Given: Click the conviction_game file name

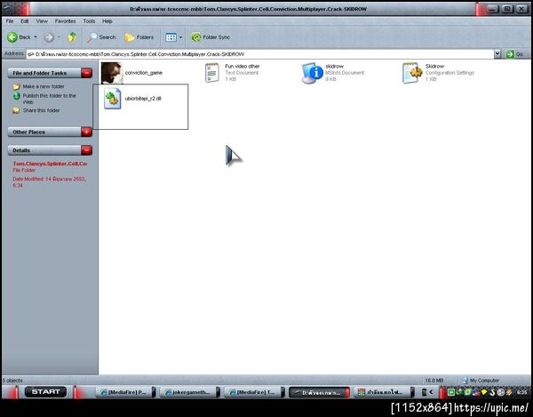Looking at the screenshot, I should click(143, 73).
